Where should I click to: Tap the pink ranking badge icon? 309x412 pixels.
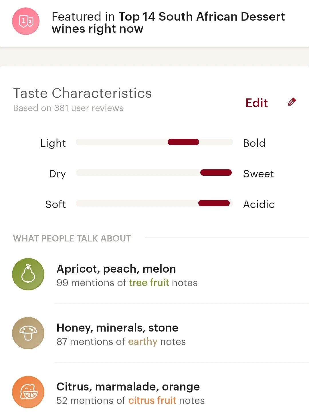(x=26, y=21)
